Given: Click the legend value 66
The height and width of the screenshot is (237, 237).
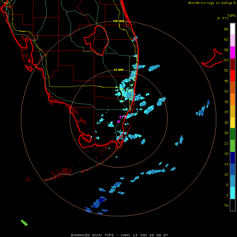Looking at the screenshot, I should pos(226,29).
